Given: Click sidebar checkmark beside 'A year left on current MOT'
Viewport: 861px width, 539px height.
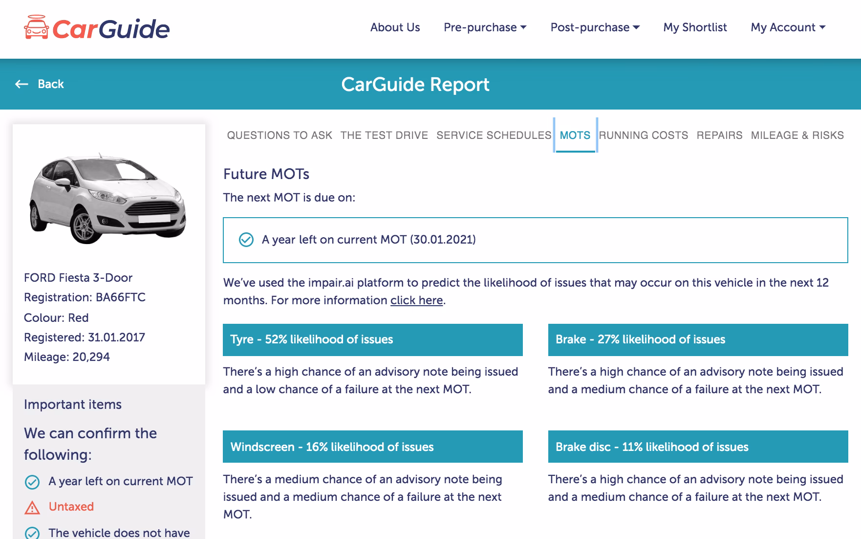Looking at the screenshot, I should [32, 482].
